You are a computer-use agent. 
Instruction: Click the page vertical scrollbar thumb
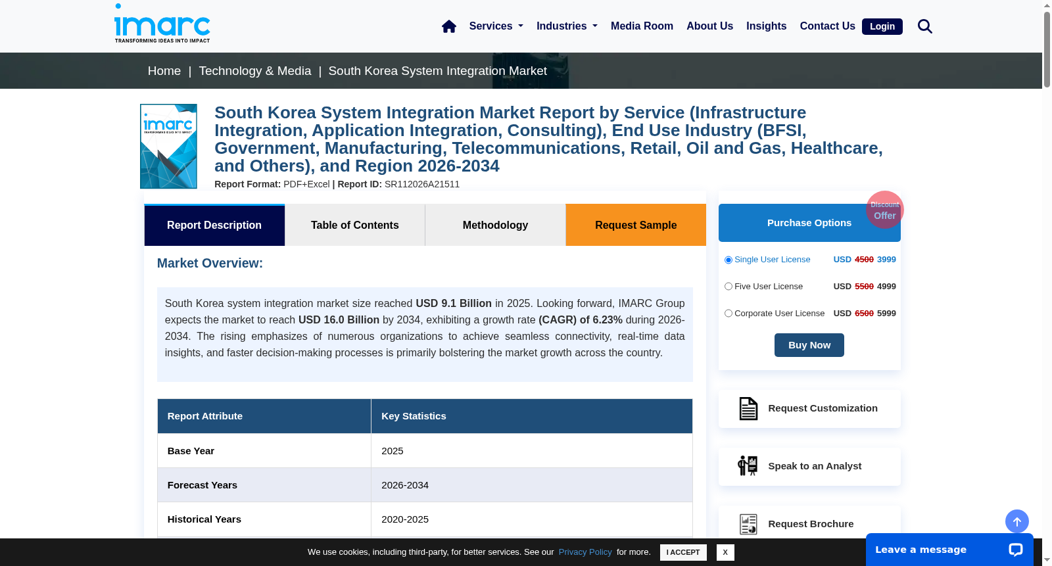[x=1047, y=49]
